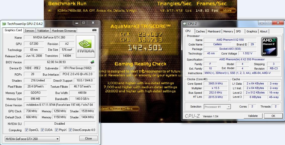Toggle the OpenCL checkbox
Screen dimensions: 285x145
coord(26,130)
